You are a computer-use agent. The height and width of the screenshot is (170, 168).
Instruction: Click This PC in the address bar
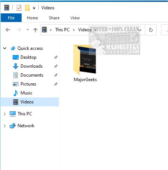pyautogui.click(x=62, y=30)
